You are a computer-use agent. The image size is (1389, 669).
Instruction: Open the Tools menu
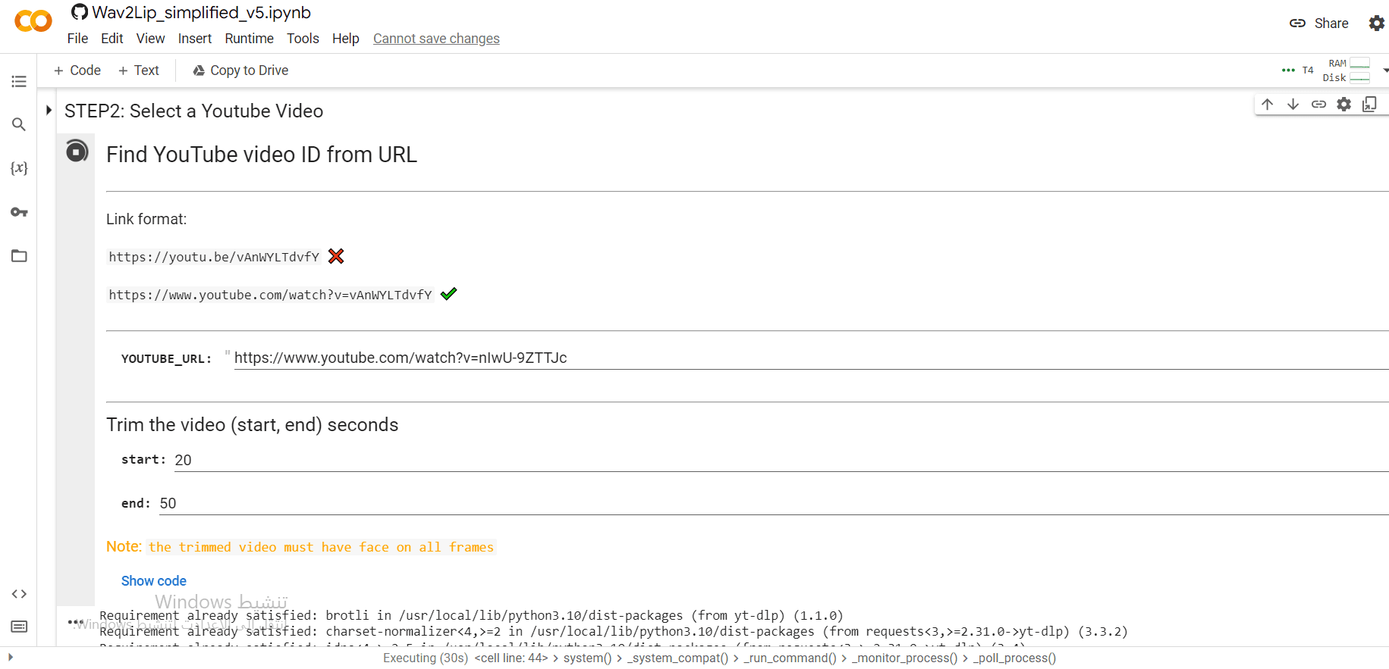303,39
